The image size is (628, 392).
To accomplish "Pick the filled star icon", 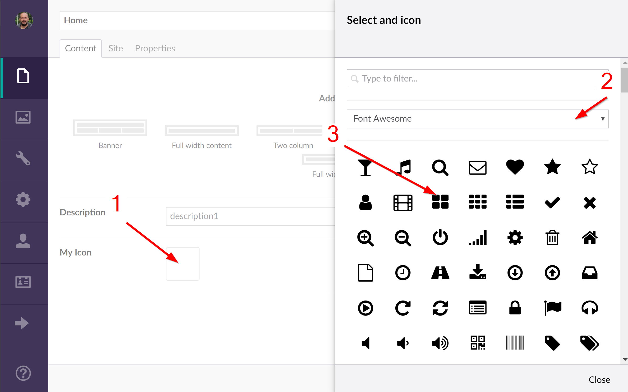I will pos(552,167).
